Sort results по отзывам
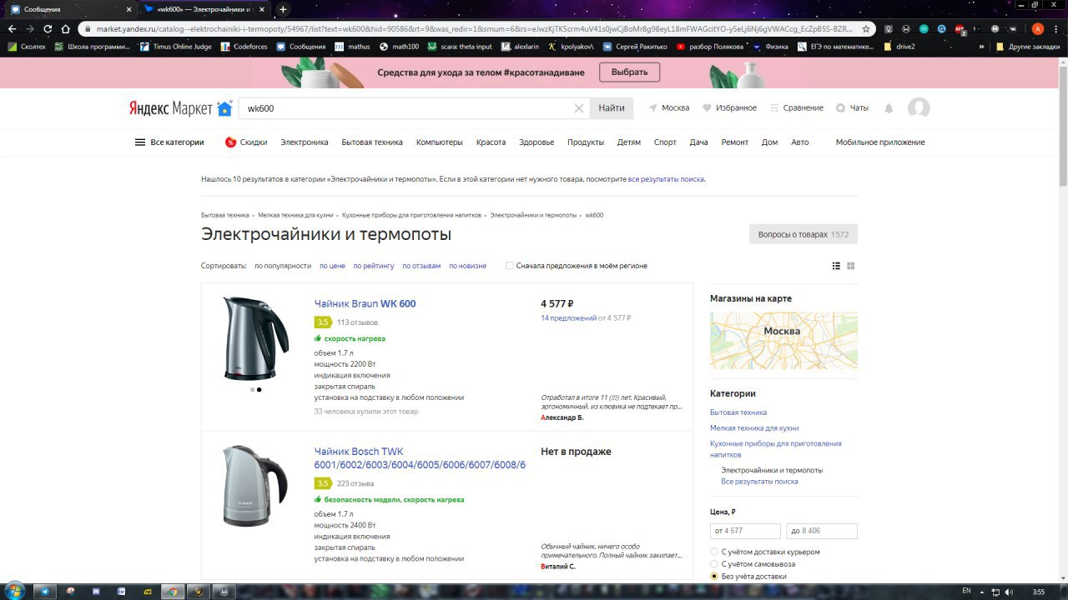Screen dimensions: 1068x600 pyautogui.click(x=421, y=266)
